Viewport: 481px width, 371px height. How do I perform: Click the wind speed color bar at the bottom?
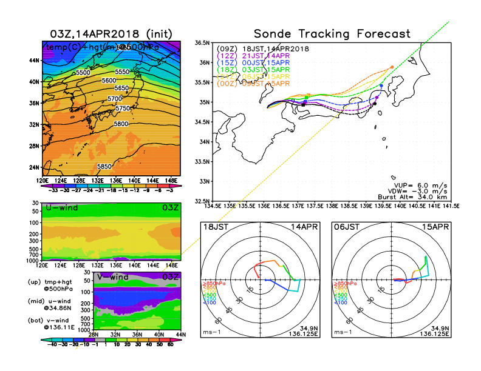click(x=111, y=344)
